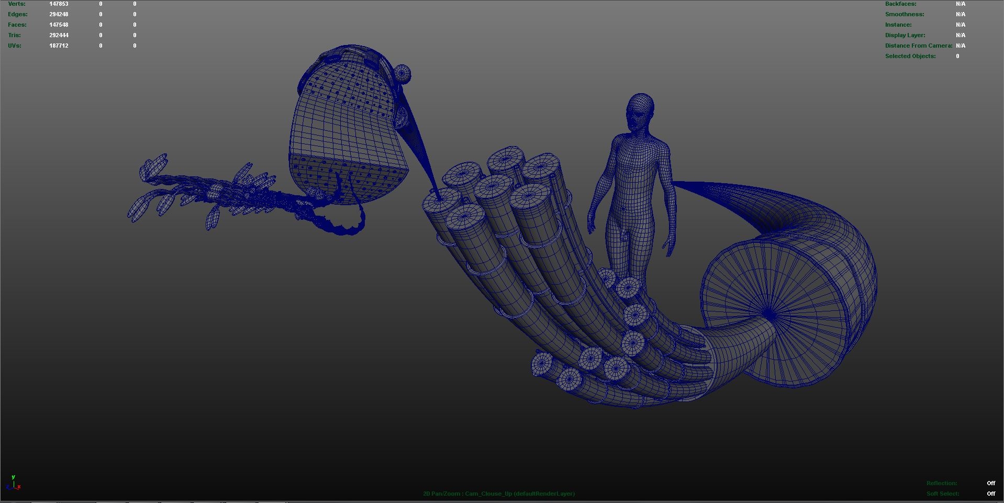Click the defaultRenderLayer label
The image size is (1004, 503).
click(x=544, y=493)
